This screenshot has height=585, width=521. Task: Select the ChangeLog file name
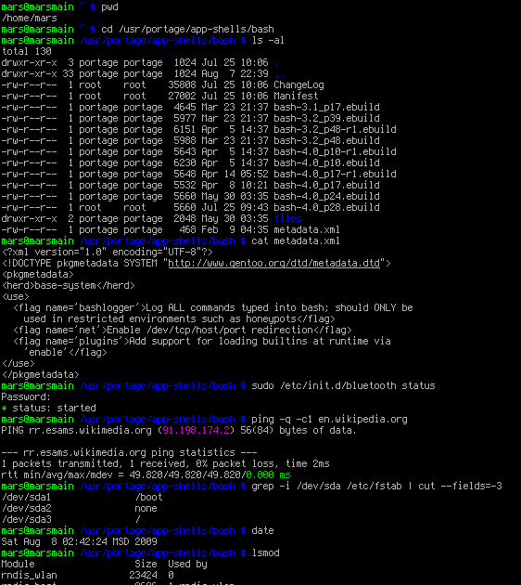point(299,85)
